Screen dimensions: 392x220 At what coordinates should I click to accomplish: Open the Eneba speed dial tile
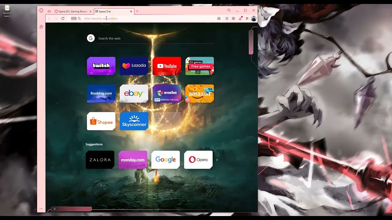point(167,94)
